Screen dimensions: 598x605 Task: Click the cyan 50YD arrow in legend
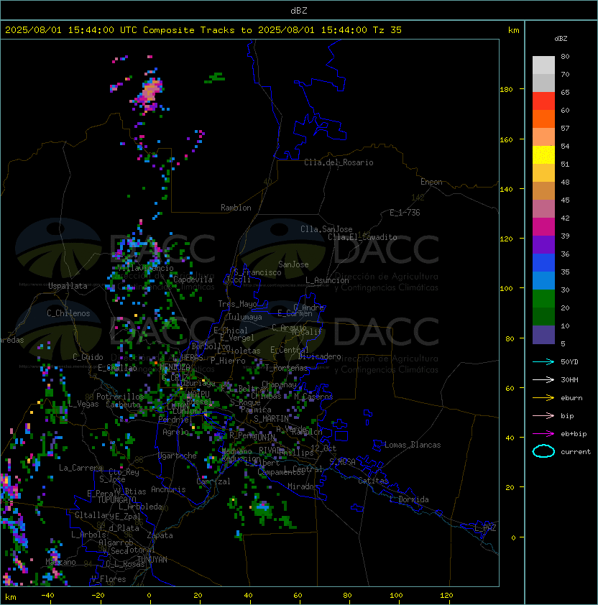pos(543,362)
